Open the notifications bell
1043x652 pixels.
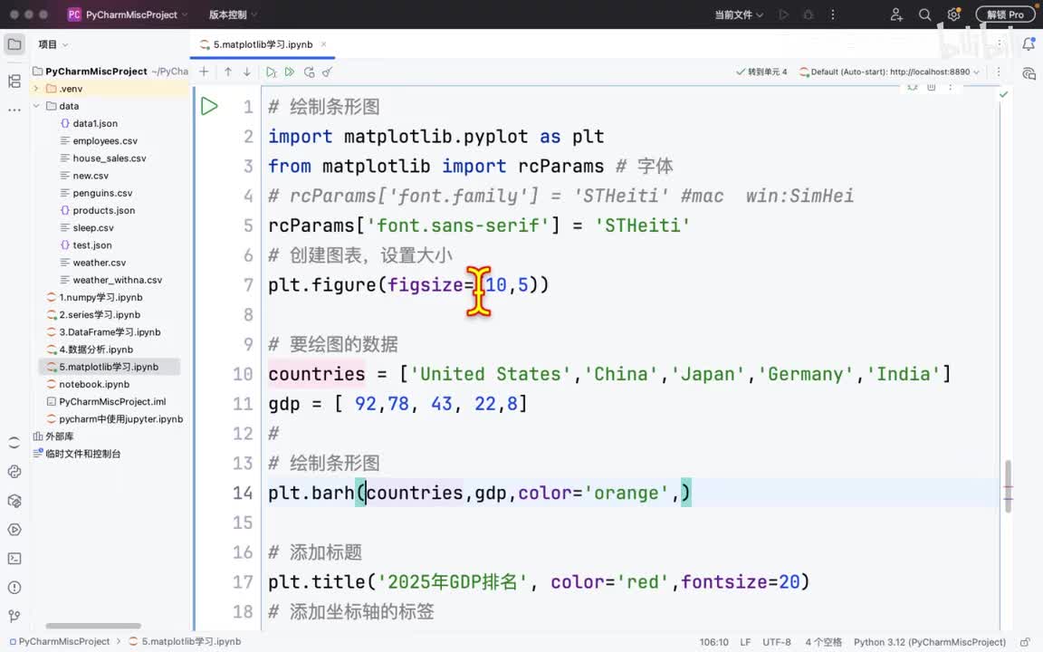coord(1029,44)
